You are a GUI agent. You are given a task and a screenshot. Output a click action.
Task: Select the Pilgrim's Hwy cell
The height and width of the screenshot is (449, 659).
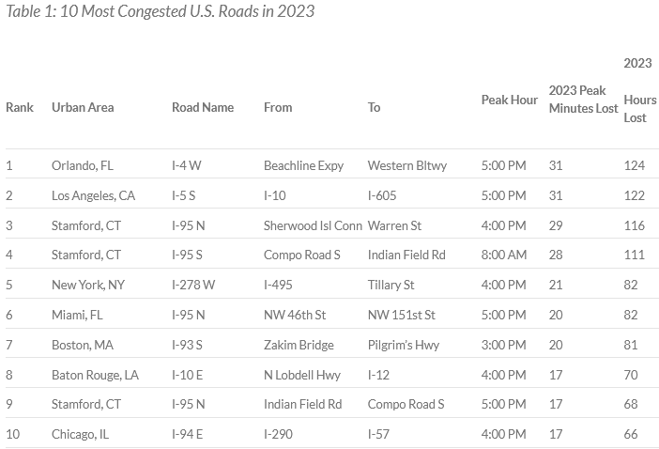click(405, 345)
